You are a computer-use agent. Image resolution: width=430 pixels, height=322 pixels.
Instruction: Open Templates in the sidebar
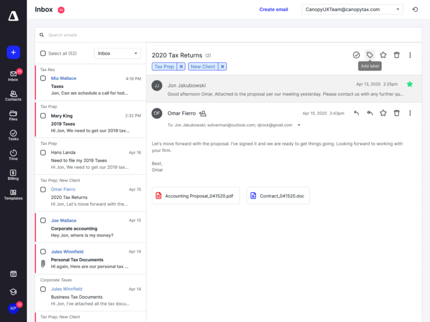[x=13, y=195]
